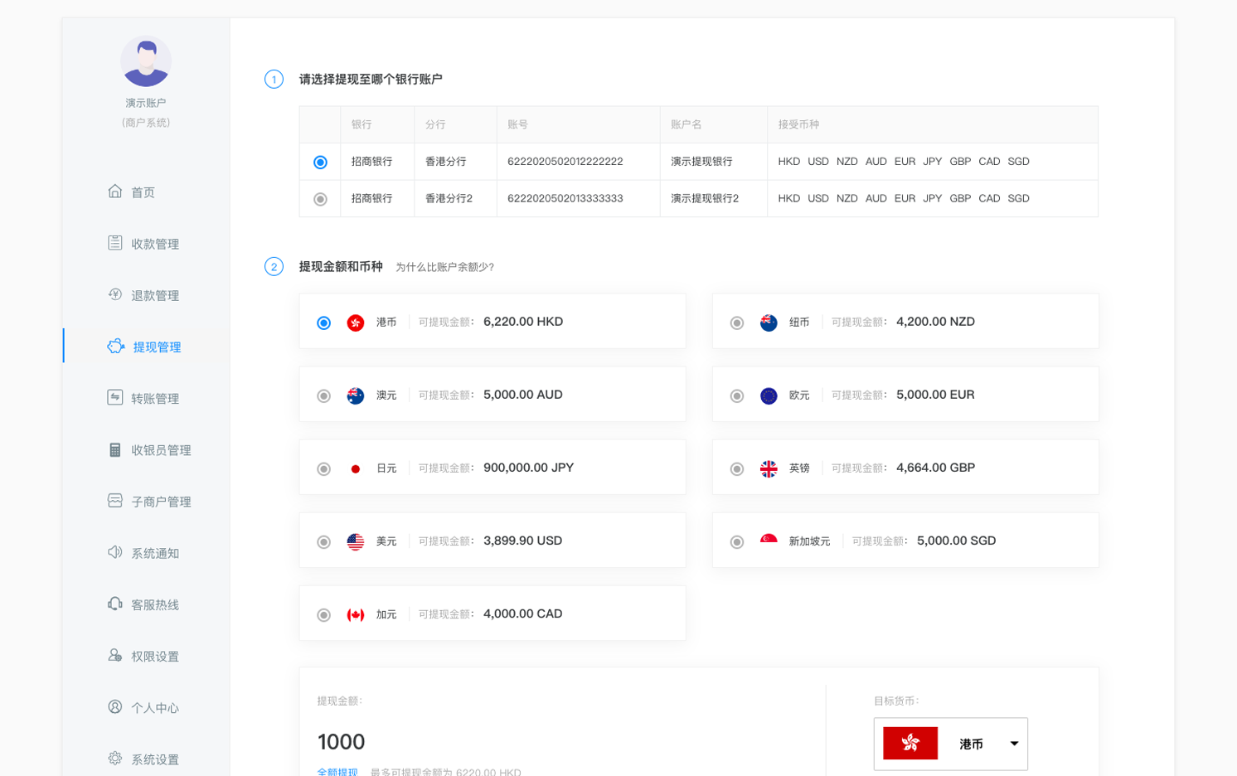Click the 6,220.00 HKD available amount

coord(523,322)
